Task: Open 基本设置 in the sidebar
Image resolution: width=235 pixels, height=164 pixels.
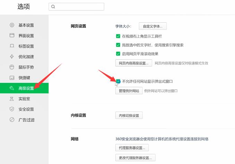Action: coord(24,25)
